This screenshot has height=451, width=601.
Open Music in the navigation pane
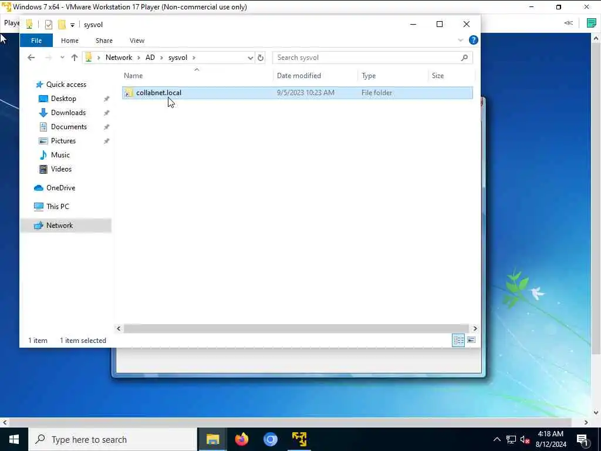point(60,155)
